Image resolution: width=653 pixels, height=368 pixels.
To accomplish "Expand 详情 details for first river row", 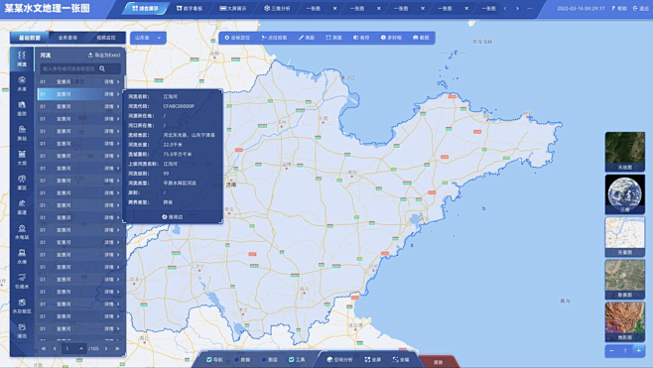I will tap(111, 82).
